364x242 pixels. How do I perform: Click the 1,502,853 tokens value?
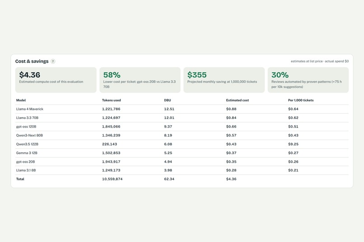coord(111,153)
